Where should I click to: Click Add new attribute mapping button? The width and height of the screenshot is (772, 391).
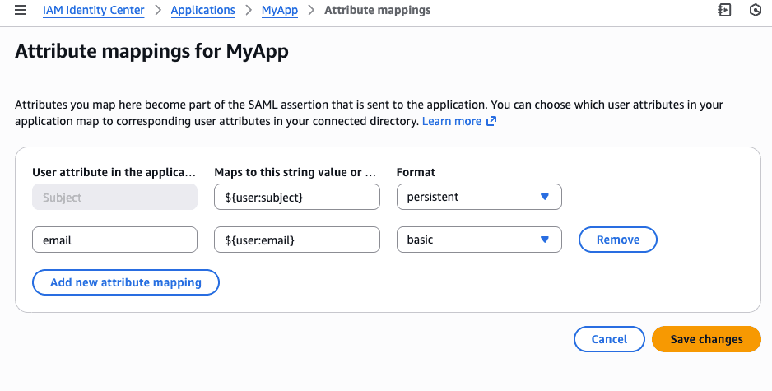click(x=126, y=282)
